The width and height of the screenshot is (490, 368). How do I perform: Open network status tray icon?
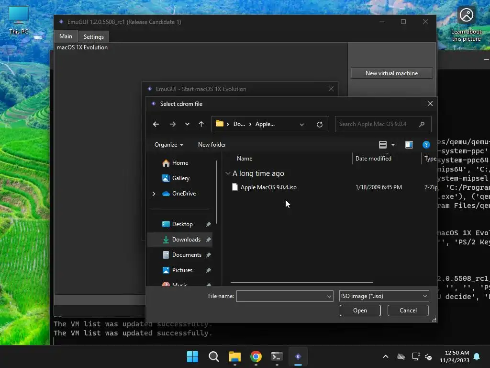(416, 356)
